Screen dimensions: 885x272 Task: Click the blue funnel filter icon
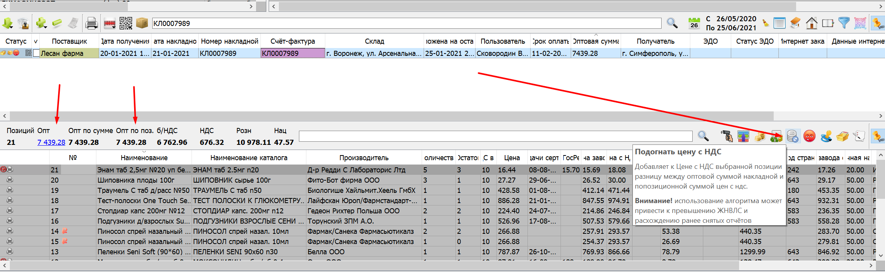pyautogui.click(x=844, y=23)
